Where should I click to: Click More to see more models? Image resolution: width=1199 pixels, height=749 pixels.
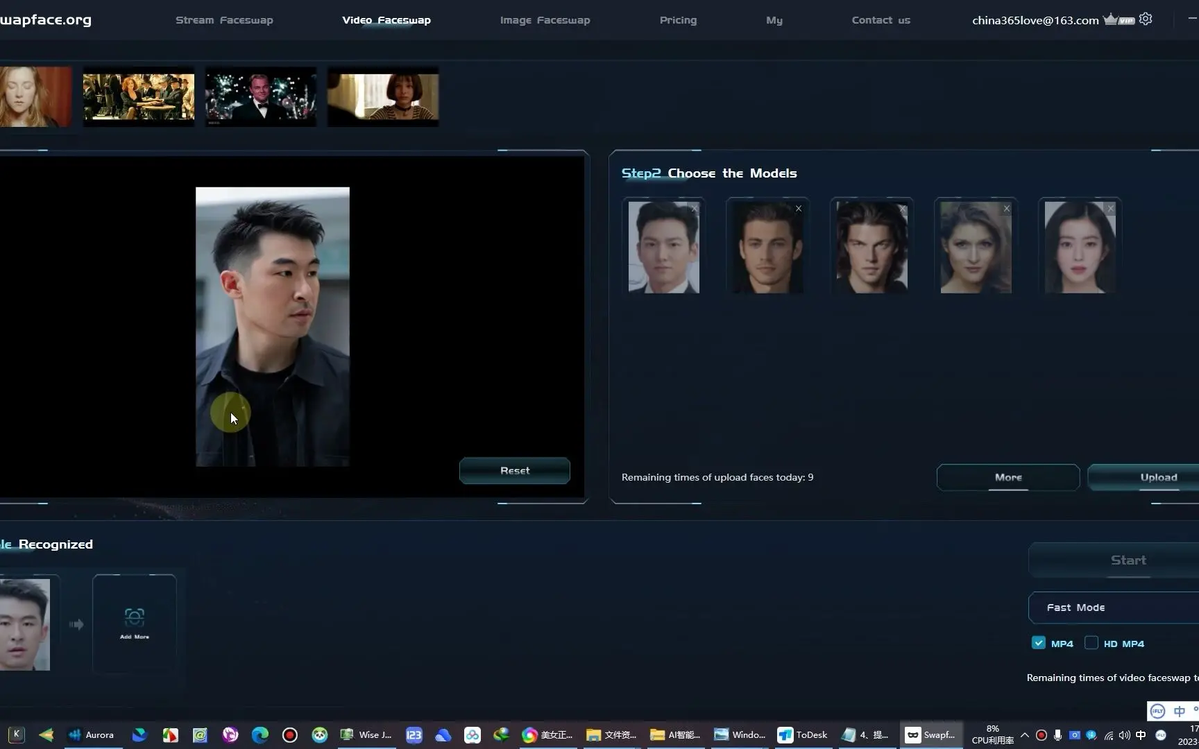pos(1007,477)
